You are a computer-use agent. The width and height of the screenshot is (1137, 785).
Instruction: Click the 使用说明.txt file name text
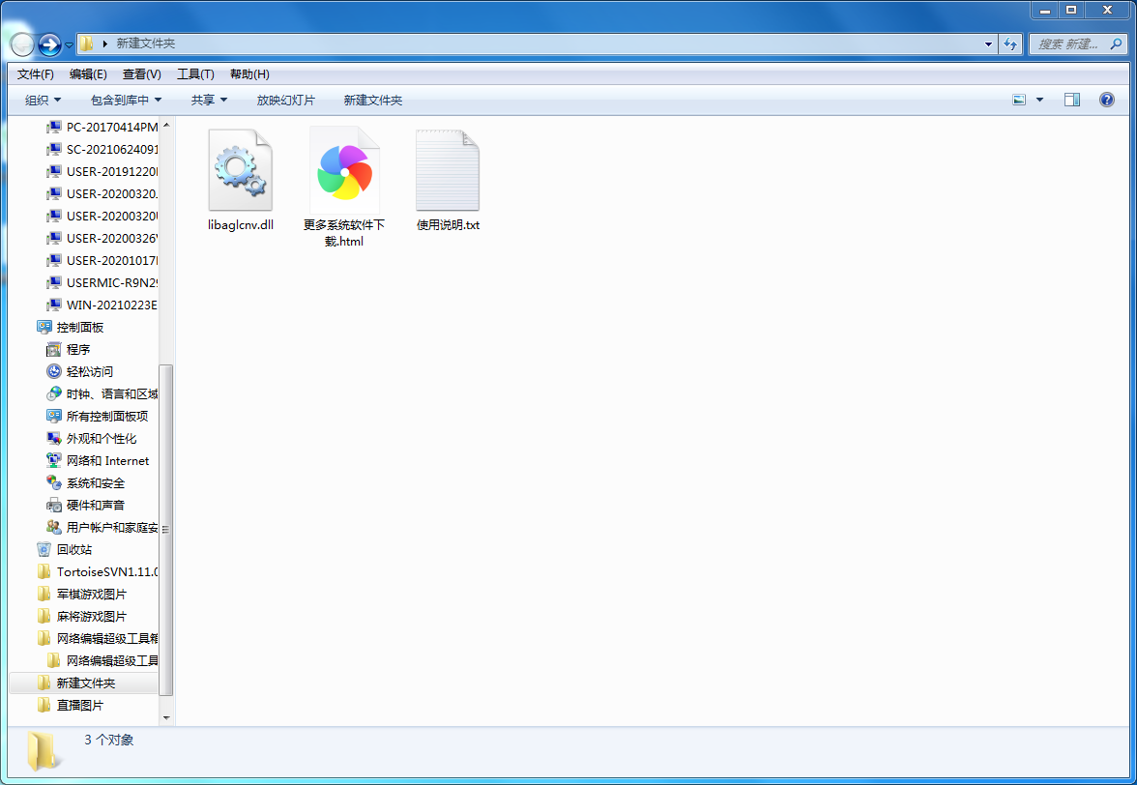(449, 224)
